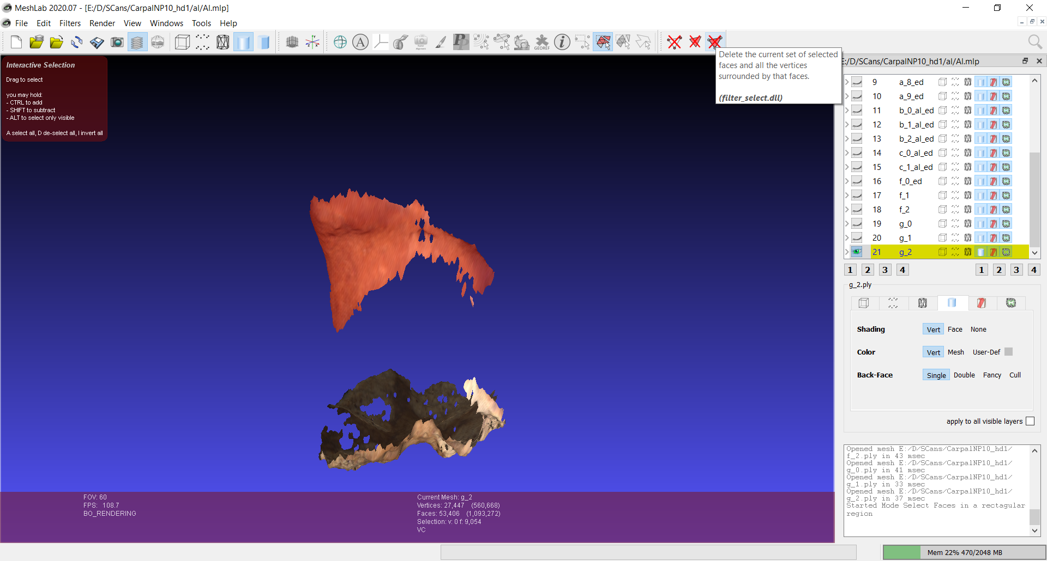Open the Align bunny tool
This screenshot has width=1047, height=561.
tap(521, 42)
